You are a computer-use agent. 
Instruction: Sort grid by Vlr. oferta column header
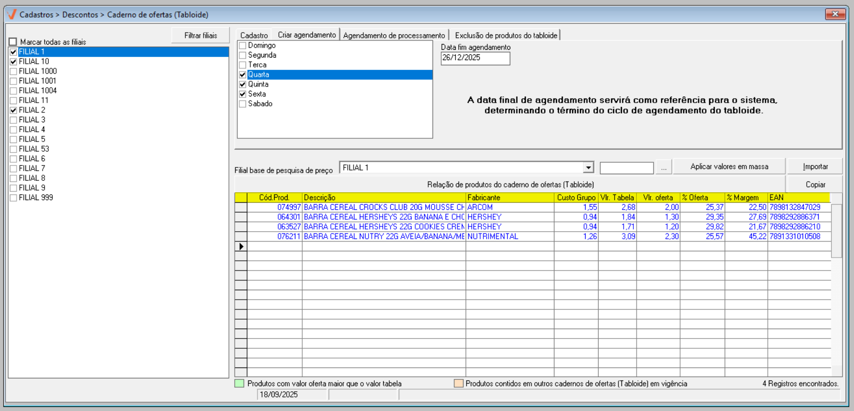(658, 197)
